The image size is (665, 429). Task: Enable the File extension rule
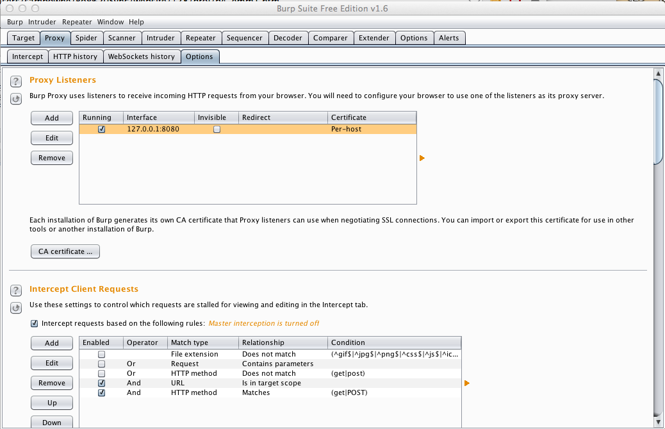[101, 354]
